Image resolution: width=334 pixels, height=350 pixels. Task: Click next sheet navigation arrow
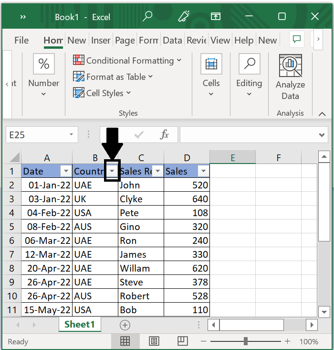click(34, 325)
